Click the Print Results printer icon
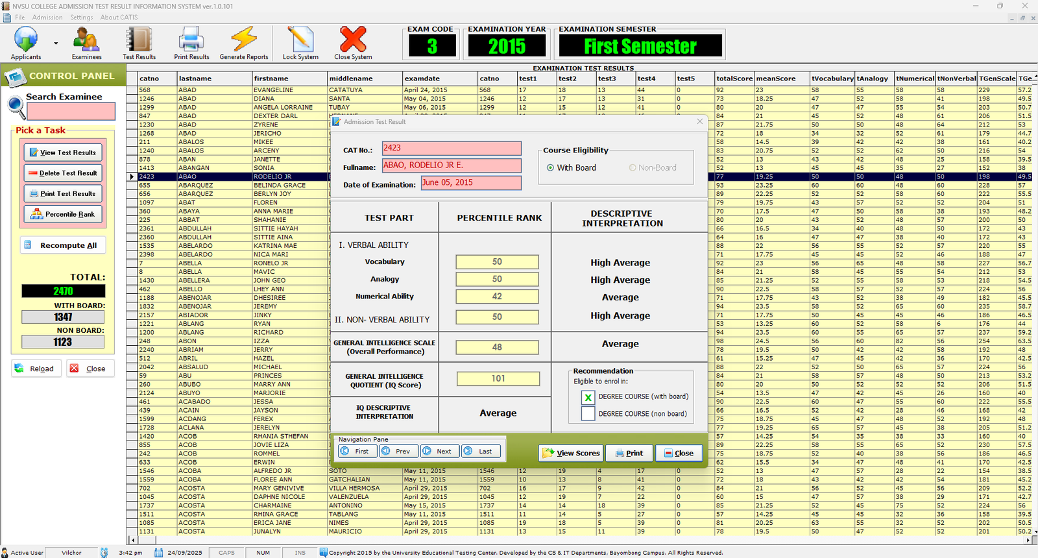Screen dimensions: 1038x558 coord(191,40)
